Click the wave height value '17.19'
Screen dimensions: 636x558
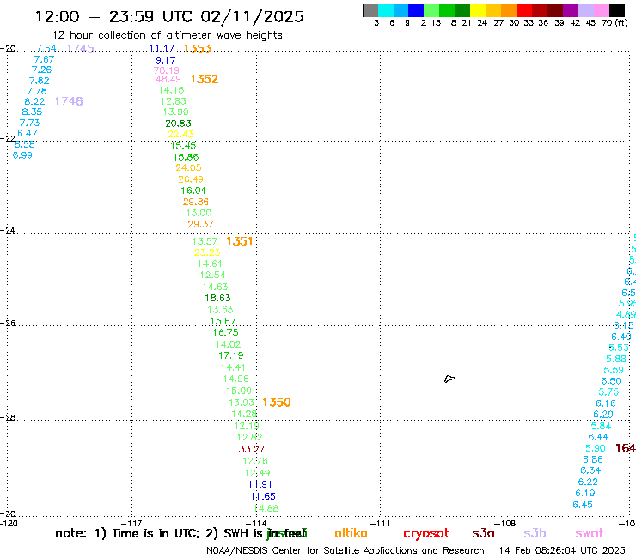pos(231,355)
